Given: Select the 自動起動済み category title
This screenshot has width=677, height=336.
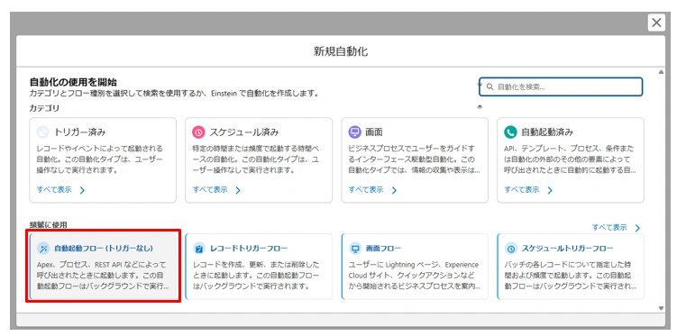Looking at the screenshot, I should click(x=547, y=132).
